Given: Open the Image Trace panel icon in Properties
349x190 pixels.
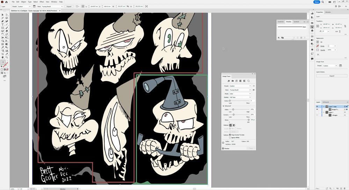Looking at the screenshot, I should pyautogui.click(x=340, y=66).
